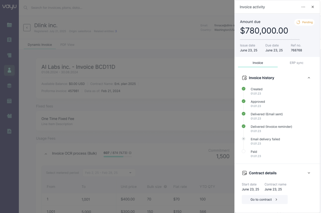
Task: Click the puzzle-piece integrations sidebar icon
Action: 9,116
